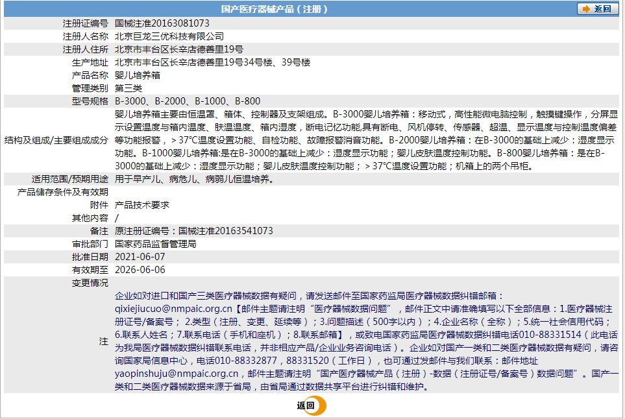This screenshot has height=419, width=625.
Task: Click the top-right 返回 button
Action: pyautogui.click(x=597, y=9)
